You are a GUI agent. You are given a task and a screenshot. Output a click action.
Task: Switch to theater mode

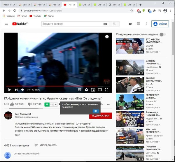100,90
